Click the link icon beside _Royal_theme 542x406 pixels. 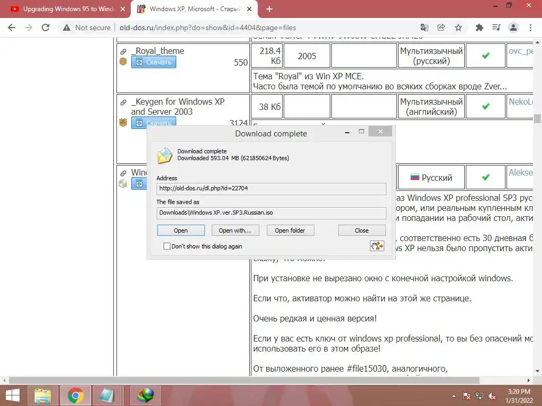pos(123,52)
